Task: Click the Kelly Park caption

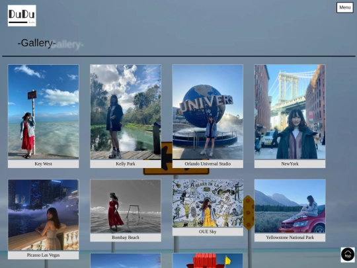Action: [x=126, y=164]
